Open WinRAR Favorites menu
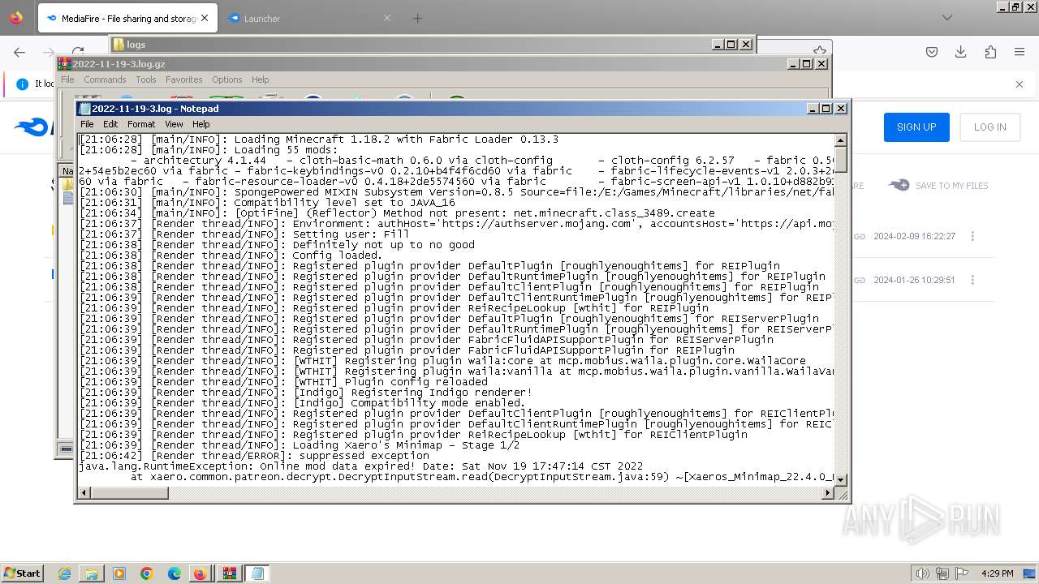This screenshot has width=1039, height=584. click(x=184, y=79)
